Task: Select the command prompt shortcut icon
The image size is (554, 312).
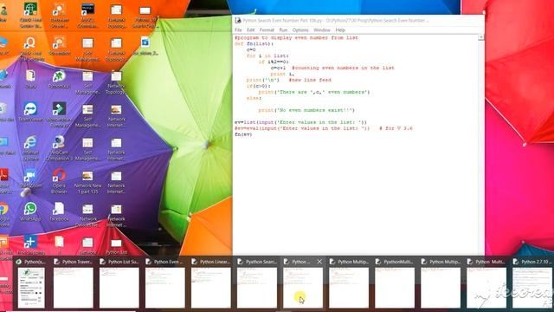Action: tap(87, 16)
